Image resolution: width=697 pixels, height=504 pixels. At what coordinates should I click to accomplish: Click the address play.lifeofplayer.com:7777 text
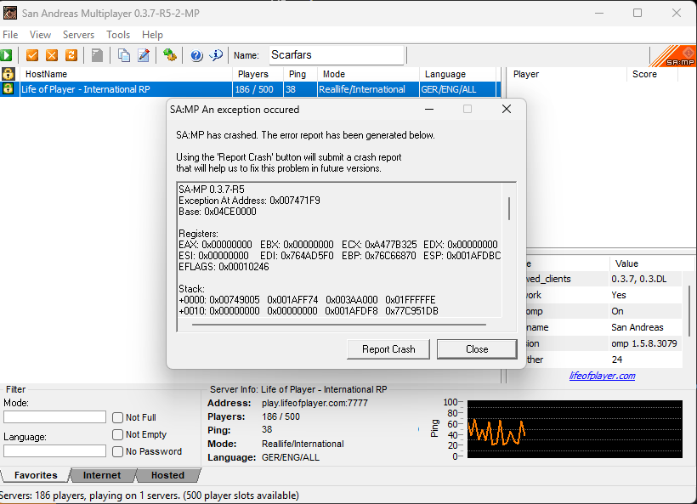point(314,403)
